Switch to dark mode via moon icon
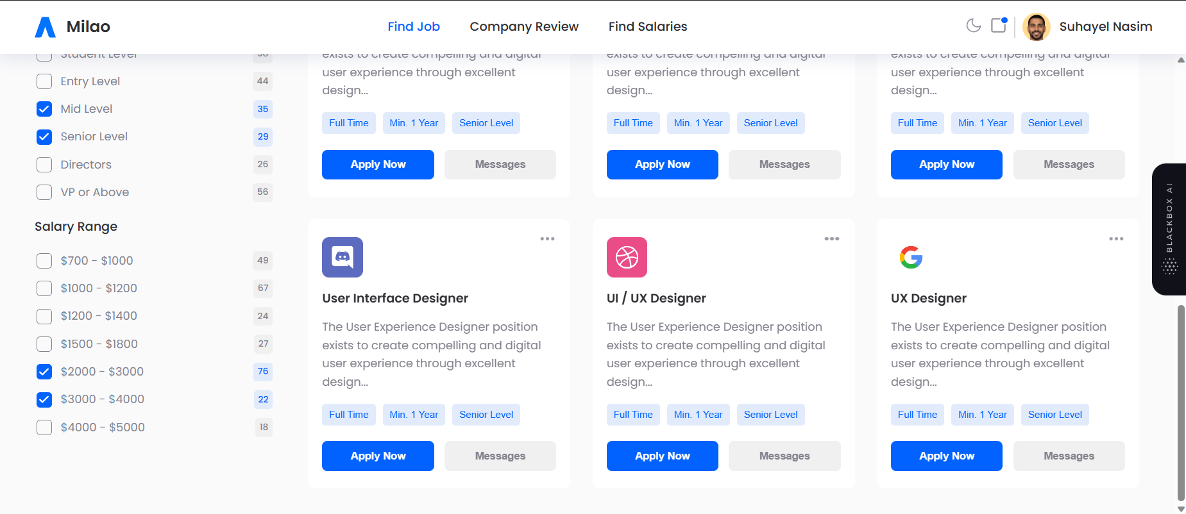The image size is (1186, 514). 972,26
